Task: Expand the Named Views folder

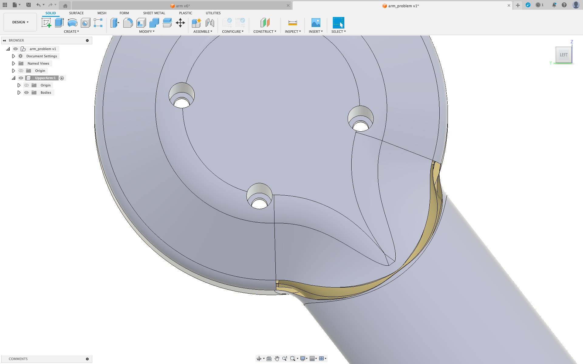Action: click(13, 63)
